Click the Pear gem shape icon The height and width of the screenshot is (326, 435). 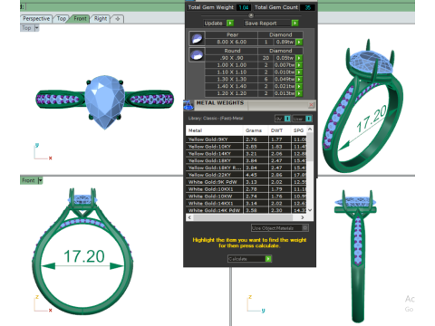(197, 39)
